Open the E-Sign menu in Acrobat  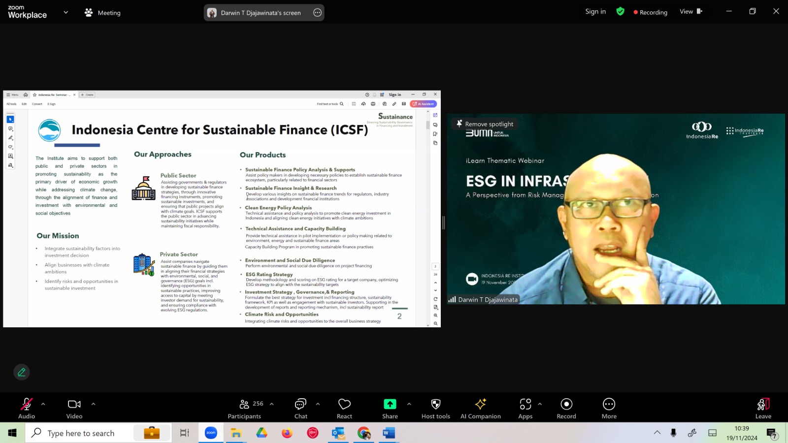pos(51,104)
